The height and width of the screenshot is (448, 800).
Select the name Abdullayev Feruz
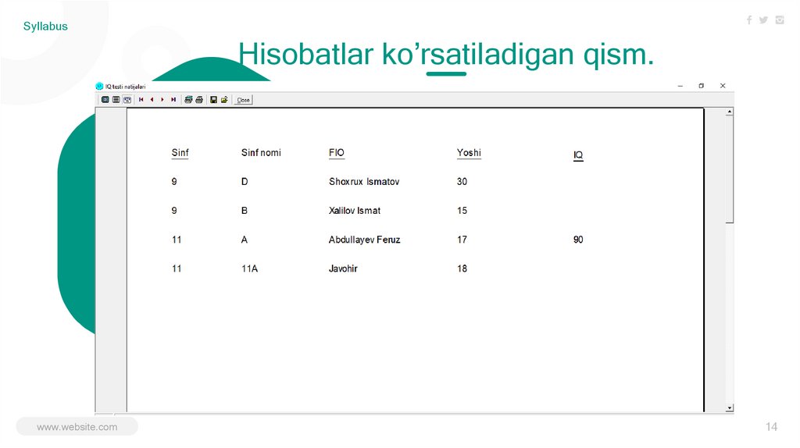coord(364,240)
